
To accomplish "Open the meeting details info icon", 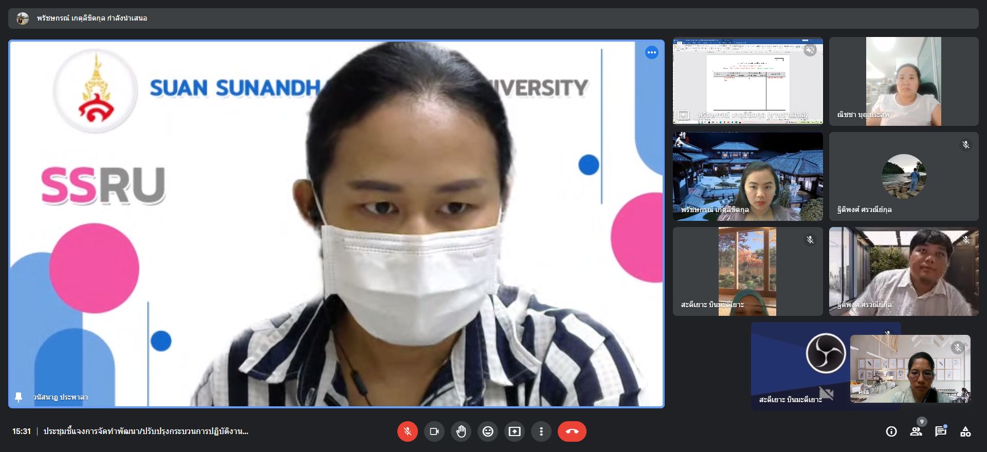I will point(891,431).
